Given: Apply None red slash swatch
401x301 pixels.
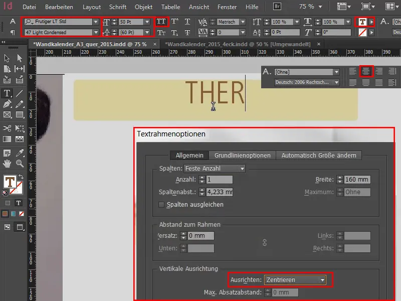Looking at the screenshot, I should coord(22,214).
